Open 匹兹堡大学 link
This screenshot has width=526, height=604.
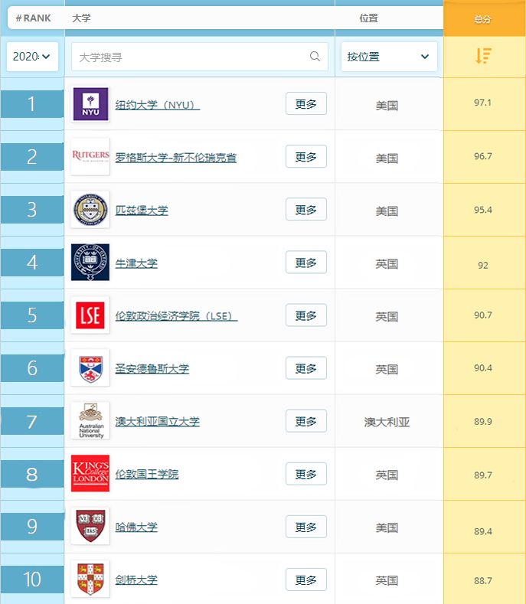pos(142,211)
